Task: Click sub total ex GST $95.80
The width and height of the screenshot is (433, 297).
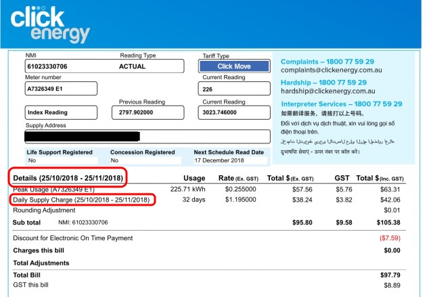Action: point(302,223)
